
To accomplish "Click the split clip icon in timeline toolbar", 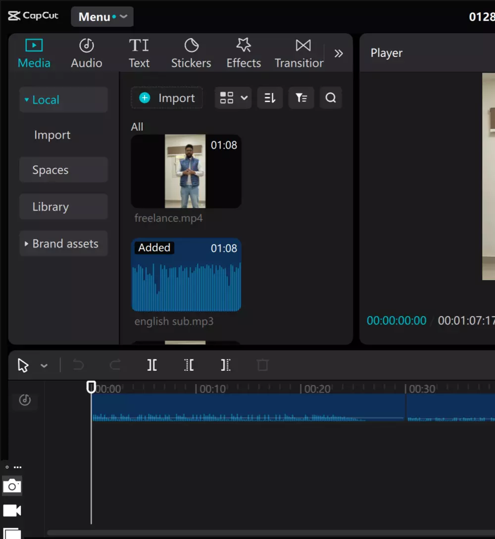I will pos(152,365).
